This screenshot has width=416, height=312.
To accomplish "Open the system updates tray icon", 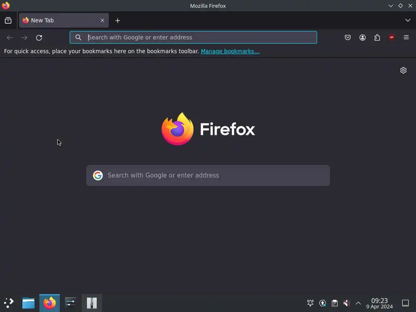I will point(323,303).
